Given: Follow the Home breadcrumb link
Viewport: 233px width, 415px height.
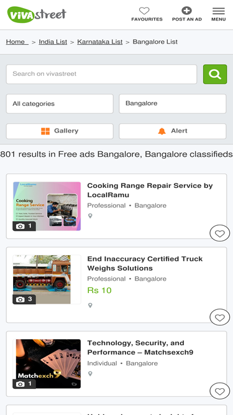Looking at the screenshot, I should [17, 42].
